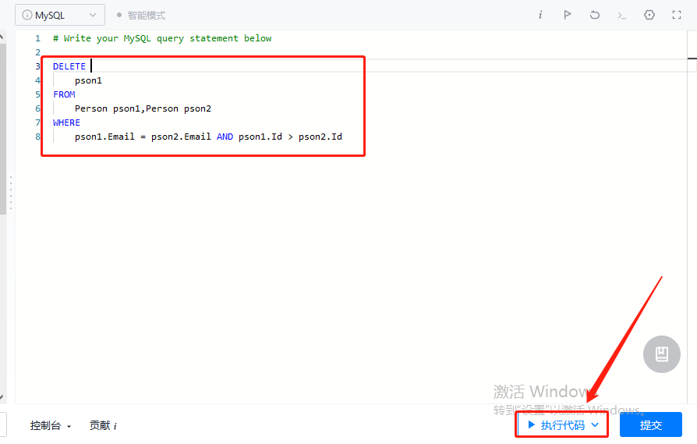The width and height of the screenshot is (697, 444).
Task: Open editor settings gear icon
Action: coord(649,15)
